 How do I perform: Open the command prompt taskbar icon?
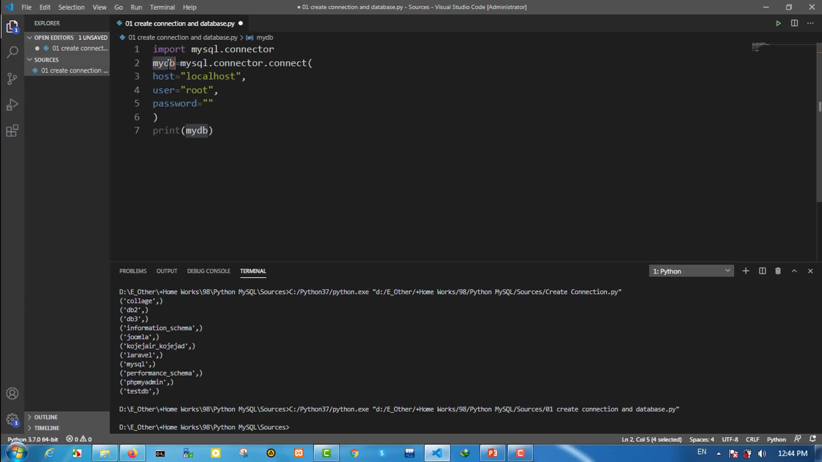[x=160, y=453]
